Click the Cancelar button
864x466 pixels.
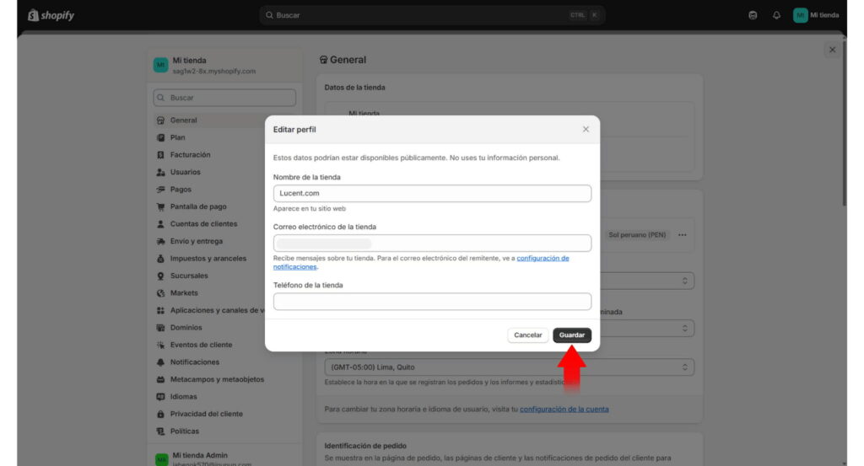pos(528,335)
